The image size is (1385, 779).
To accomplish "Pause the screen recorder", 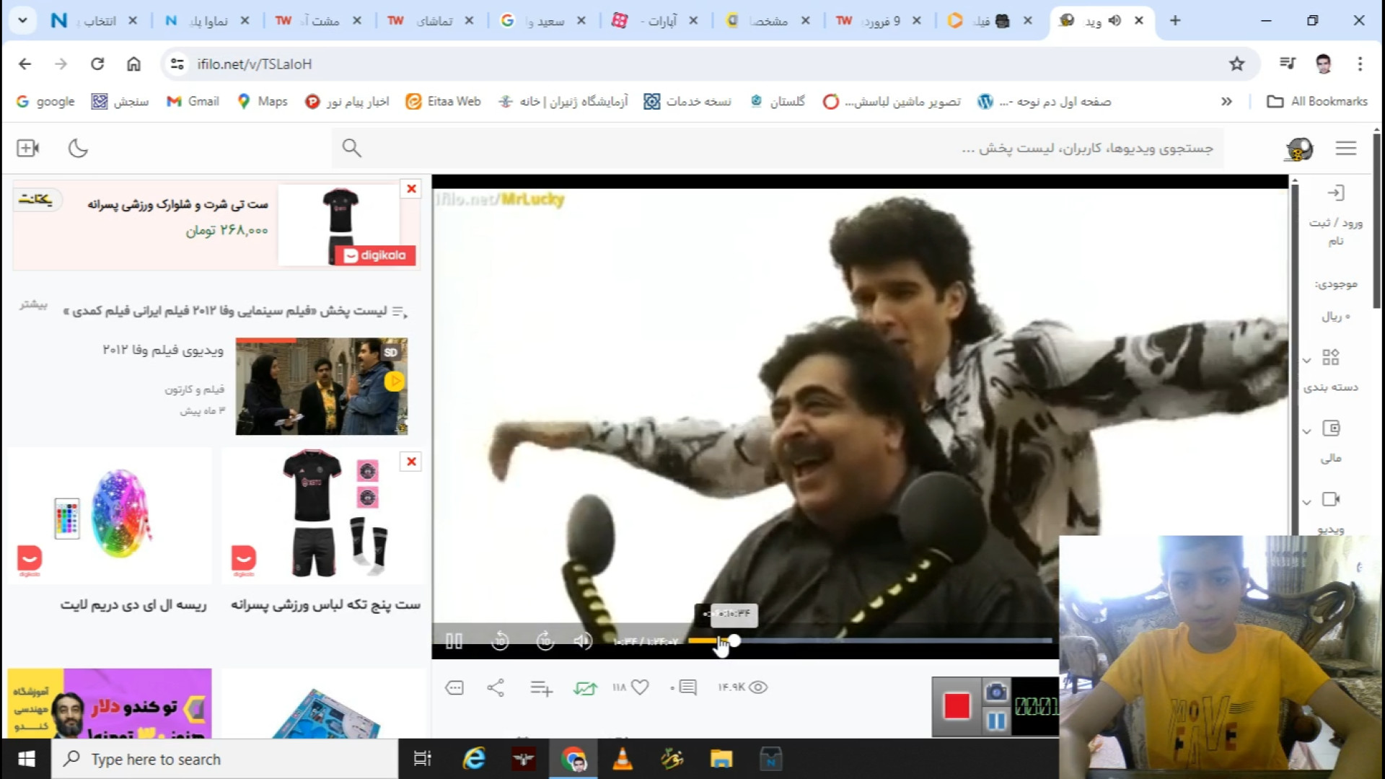I will 996,721.
